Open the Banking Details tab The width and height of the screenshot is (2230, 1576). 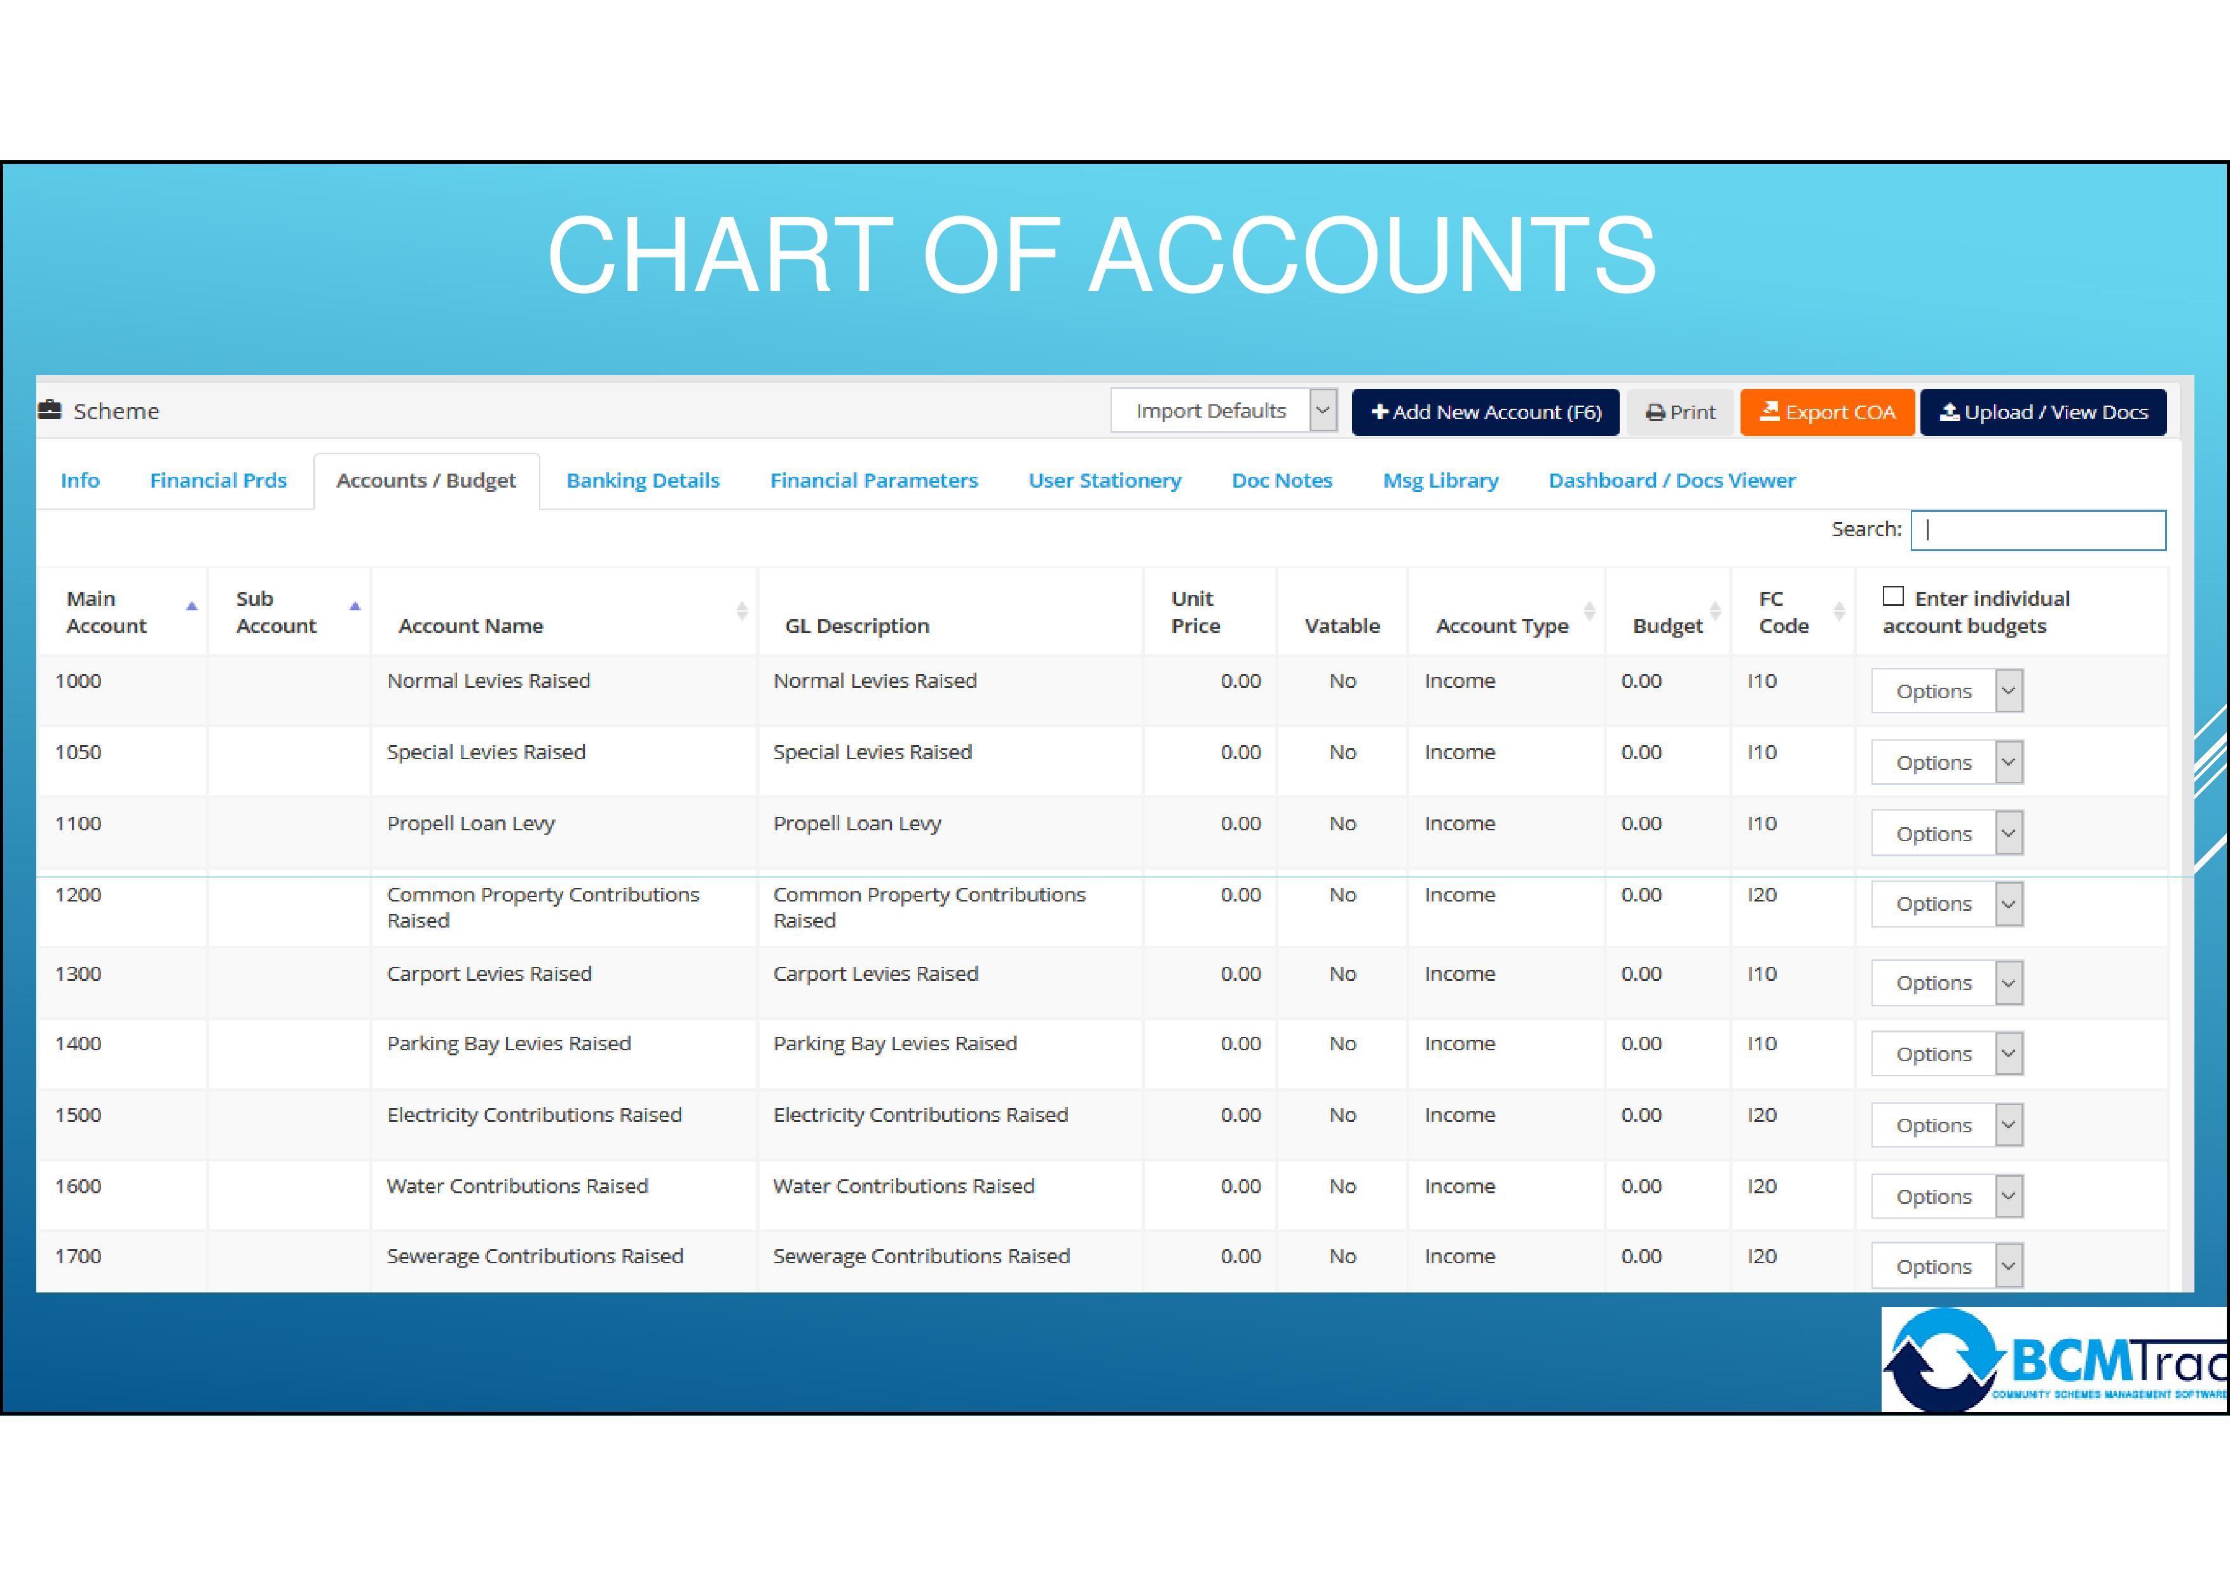[643, 481]
